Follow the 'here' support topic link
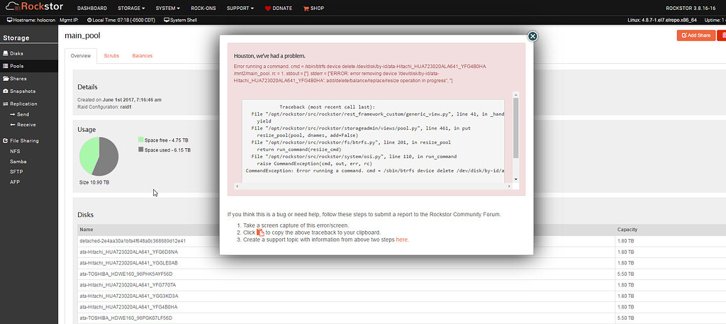This screenshot has width=726, height=324. coord(402,240)
